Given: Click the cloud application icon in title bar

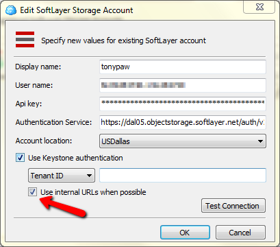Looking at the screenshot, I should 11,10.
